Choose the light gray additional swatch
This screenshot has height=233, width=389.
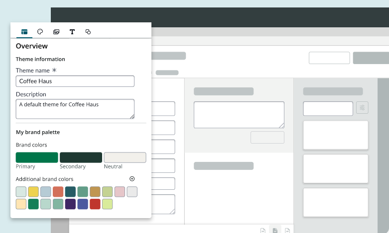tap(132, 192)
